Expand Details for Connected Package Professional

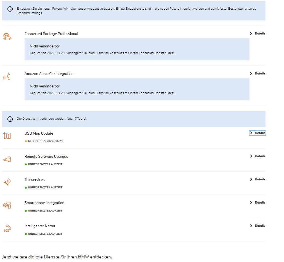click(258, 33)
